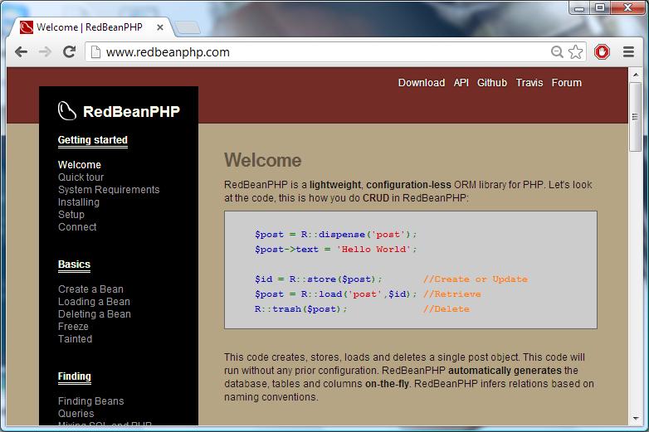This screenshot has height=432, width=649.
Task: Open the Chrome hamburger menu
Action: click(628, 52)
